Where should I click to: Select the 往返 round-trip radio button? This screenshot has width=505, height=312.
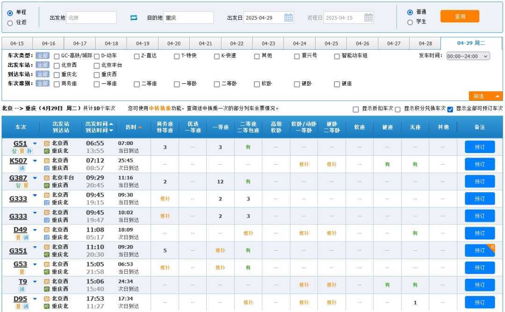tap(10, 22)
